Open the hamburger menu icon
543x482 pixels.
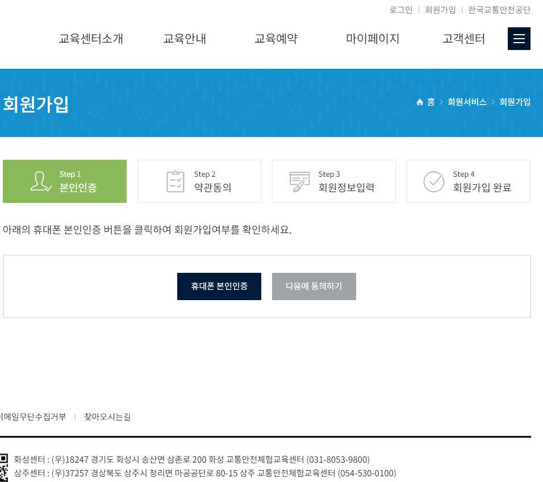point(519,39)
